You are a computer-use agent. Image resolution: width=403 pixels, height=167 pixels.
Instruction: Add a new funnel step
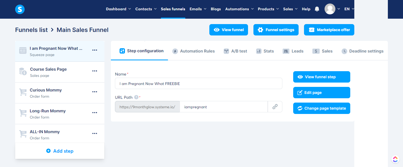(60, 151)
